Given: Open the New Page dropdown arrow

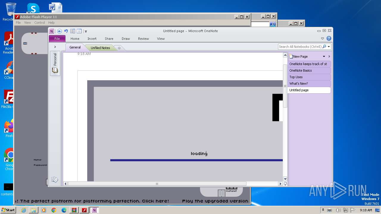Looking at the screenshot, I should coord(324,56).
